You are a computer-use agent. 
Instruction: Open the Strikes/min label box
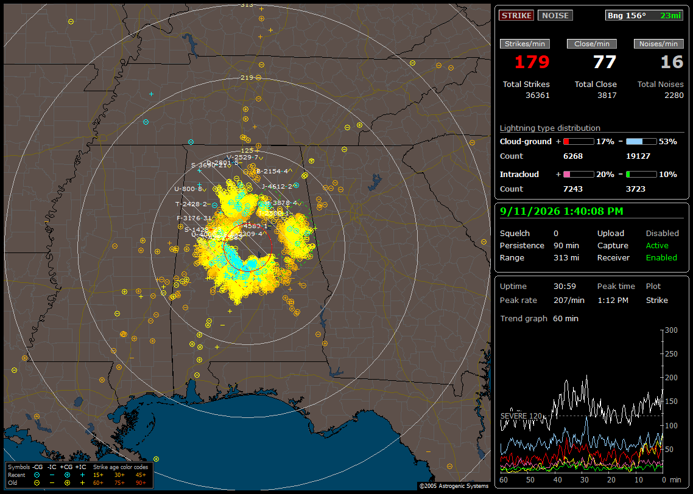(524, 44)
